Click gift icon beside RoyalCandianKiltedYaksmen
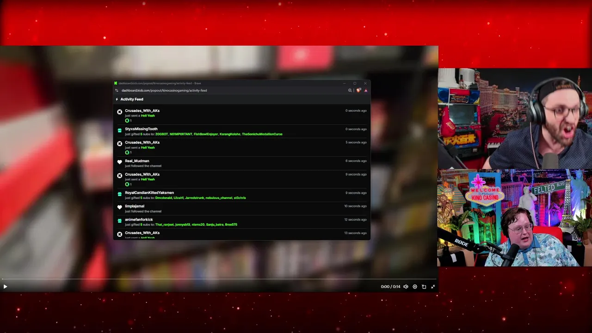 pos(119,194)
